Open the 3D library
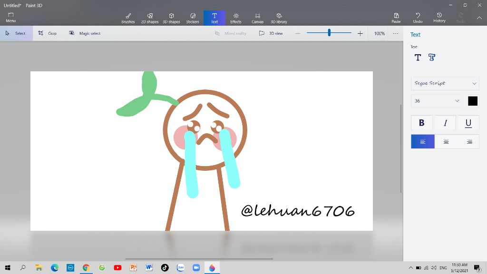Viewport: 487px width, 274px height. (279, 18)
